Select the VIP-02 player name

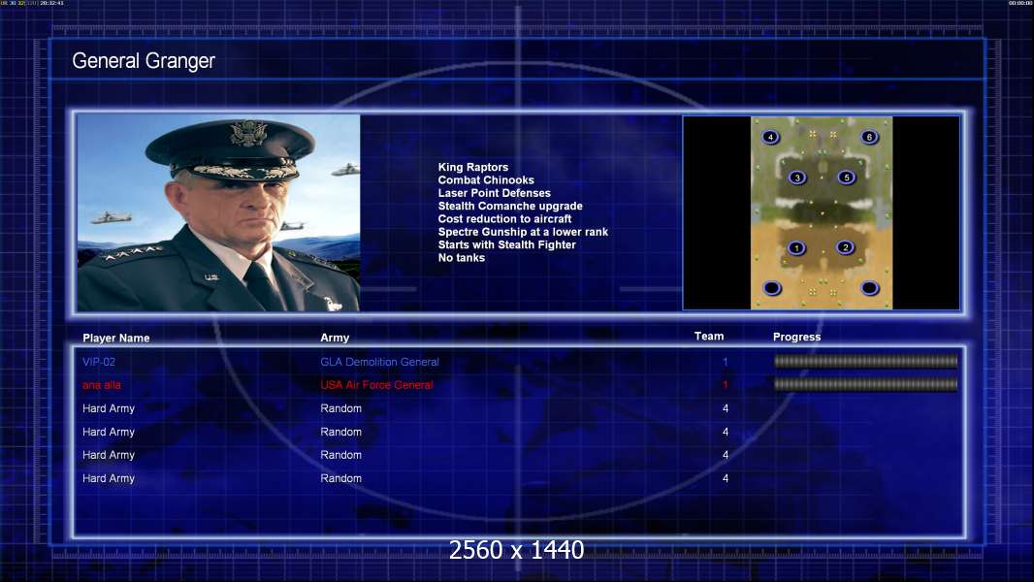pos(99,362)
